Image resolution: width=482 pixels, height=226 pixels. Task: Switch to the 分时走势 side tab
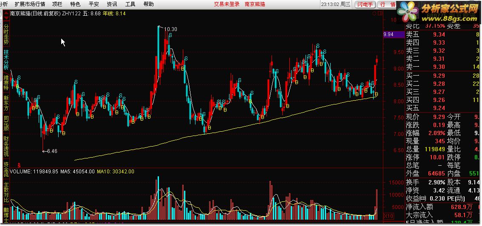(6, 35)
